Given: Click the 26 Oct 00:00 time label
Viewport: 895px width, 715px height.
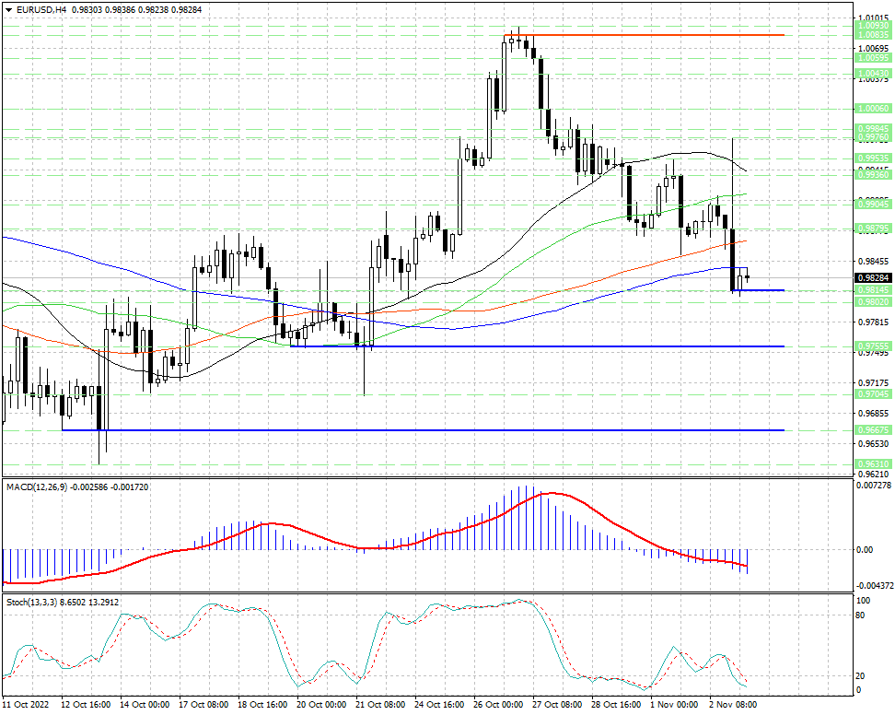Looking at the screenshot, I should (x=498, y=705).
